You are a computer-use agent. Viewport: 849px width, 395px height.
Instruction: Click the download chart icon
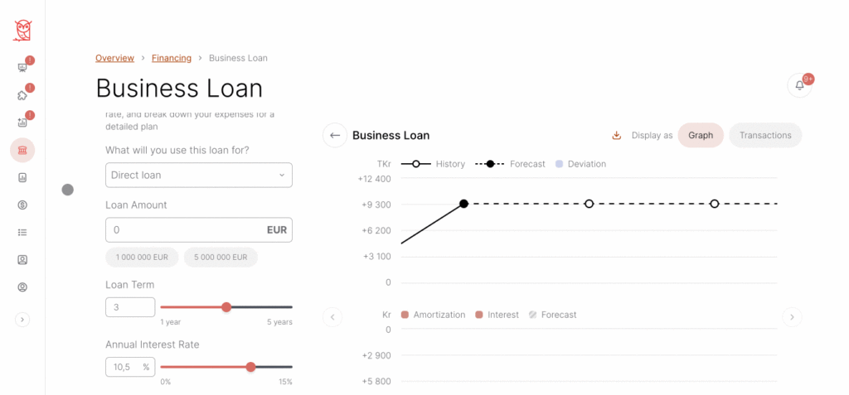[x=616, y=135]
